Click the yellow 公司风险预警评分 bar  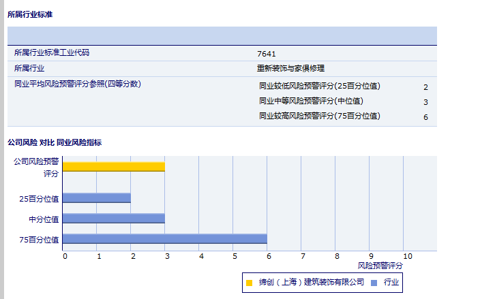click(114, 167)
